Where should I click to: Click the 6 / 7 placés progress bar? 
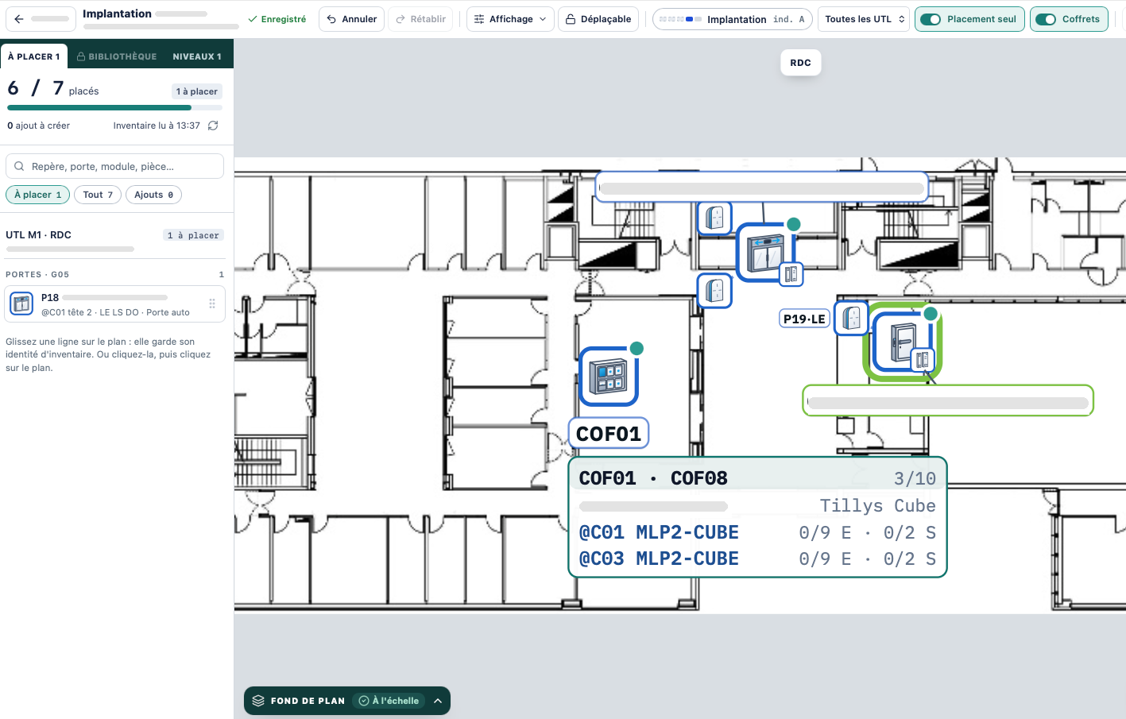click(x=114, y=107)
